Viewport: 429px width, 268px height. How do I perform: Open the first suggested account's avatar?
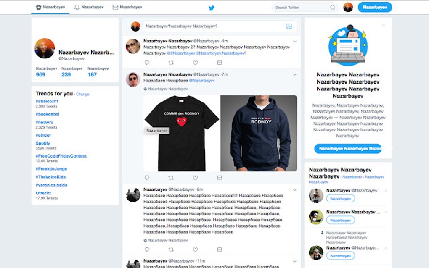point(316,196)
